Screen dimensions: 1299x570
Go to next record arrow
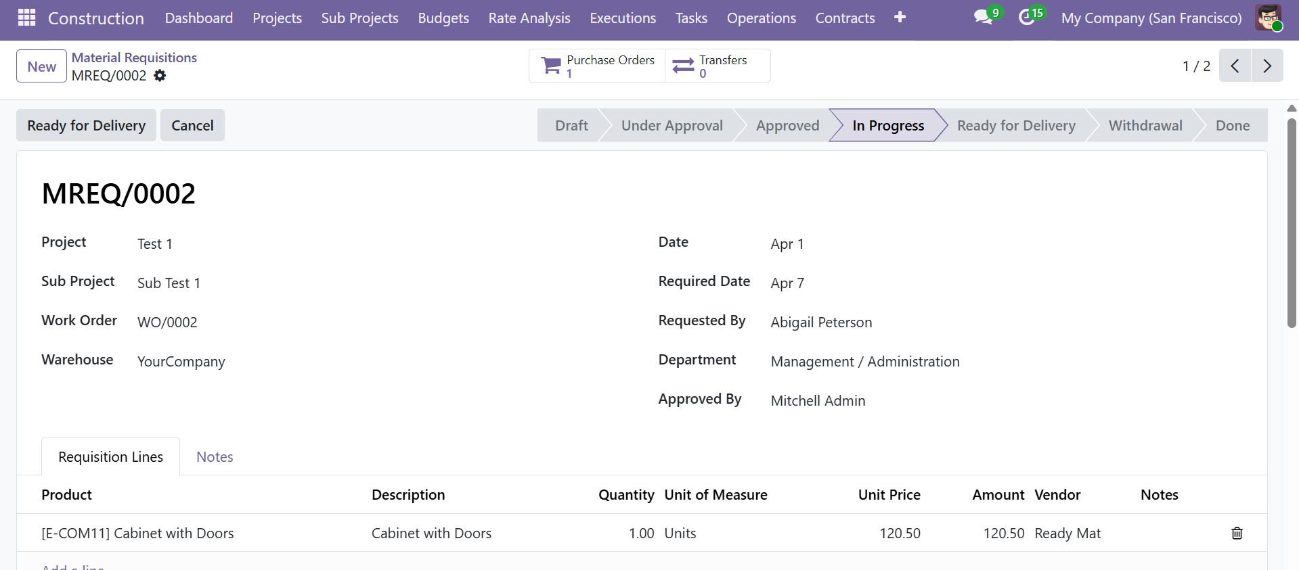coord(1267,66)
